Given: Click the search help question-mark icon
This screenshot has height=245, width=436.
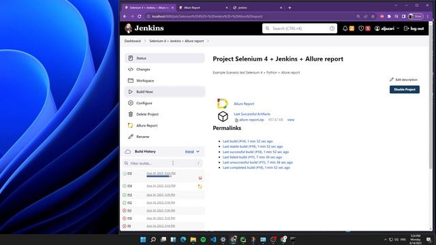Looking at the screenshot, I should point(332,29).
